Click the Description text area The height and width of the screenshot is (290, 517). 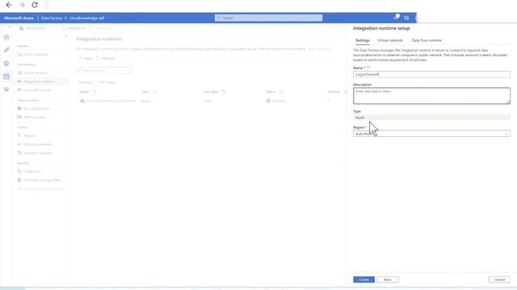click(431, 96)
